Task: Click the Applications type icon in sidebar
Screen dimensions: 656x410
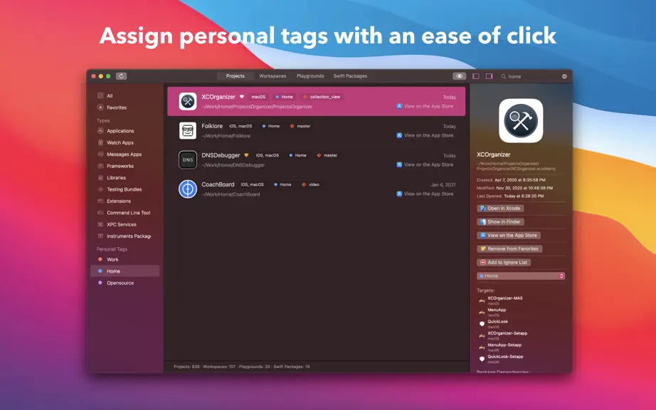Action: 100,131
